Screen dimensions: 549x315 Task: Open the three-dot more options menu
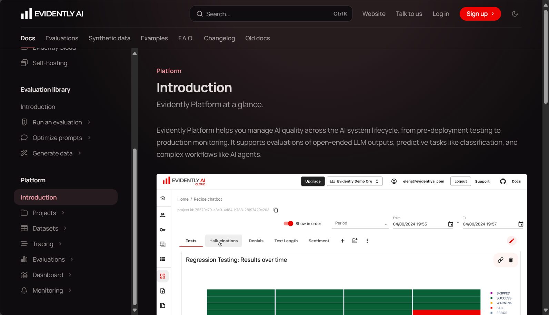pyautogui.click(x=367, y=241)
